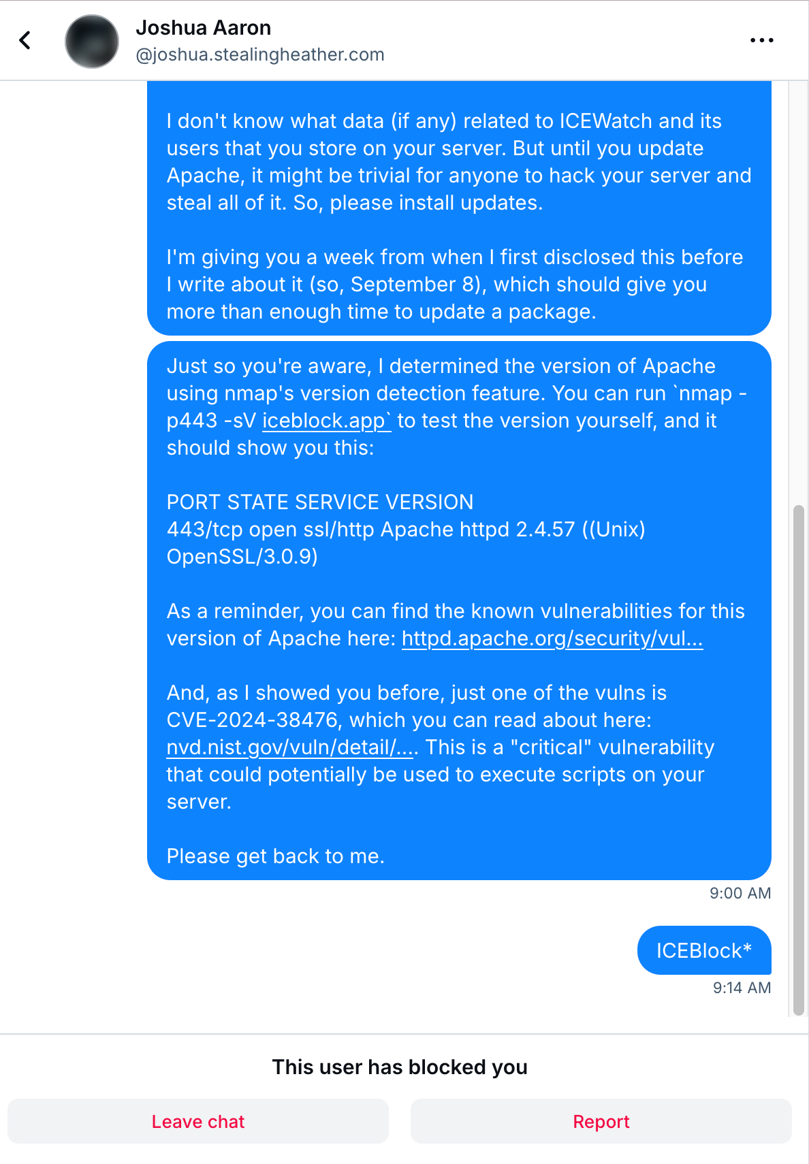Image resolution: width=809 pixels, height=1164 pixels.
Task: Click the 'This user has blocked you' notice
Action: coord(400,1067)
